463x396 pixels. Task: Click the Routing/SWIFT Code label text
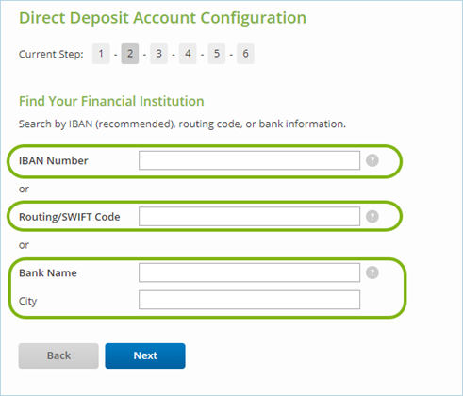coord(70,217)
